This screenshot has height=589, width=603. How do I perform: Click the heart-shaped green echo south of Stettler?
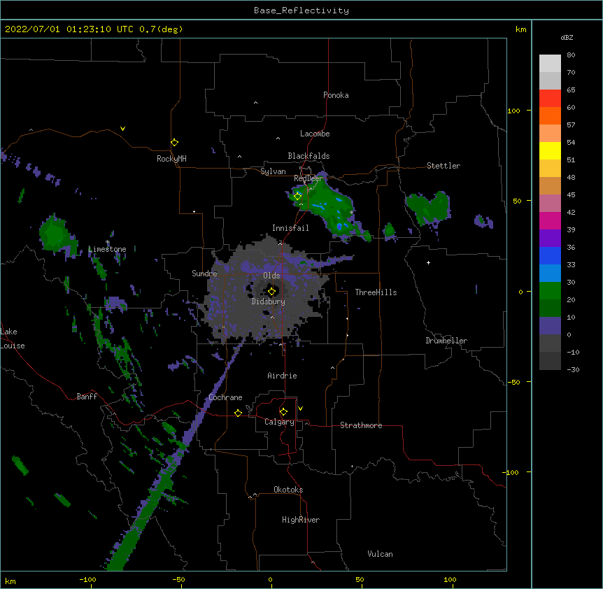[428, 208]
